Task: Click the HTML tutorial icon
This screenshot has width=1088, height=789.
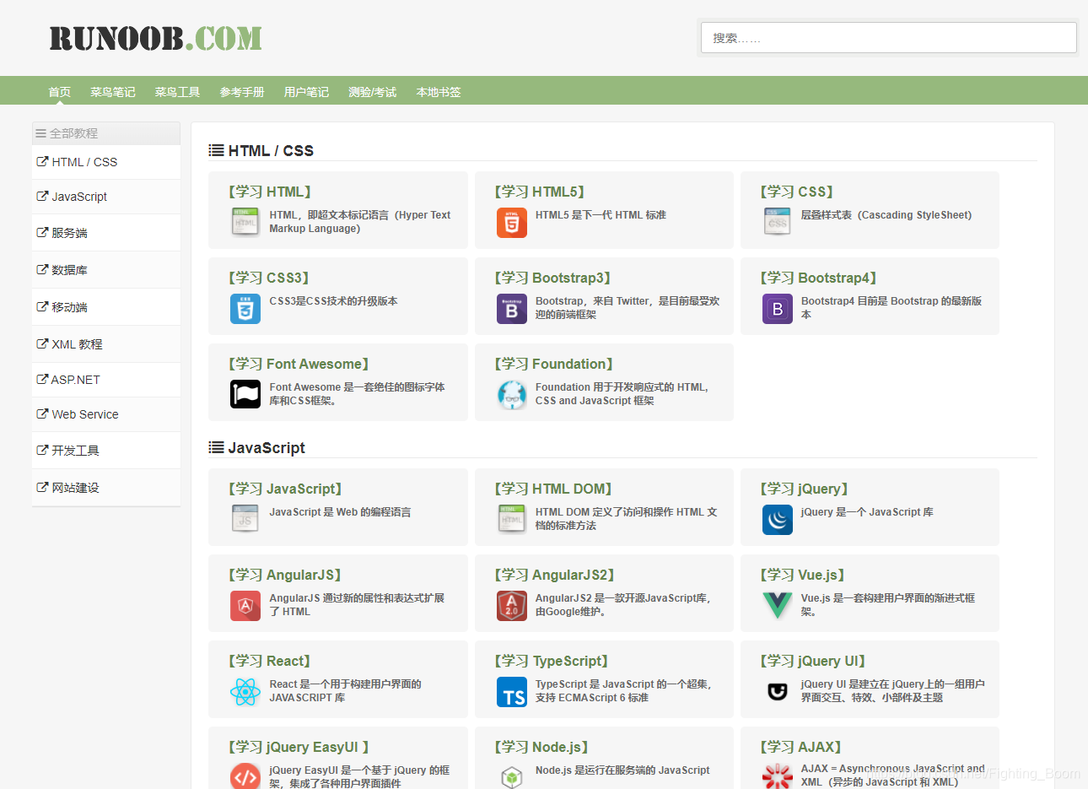Action: point(245,222)
